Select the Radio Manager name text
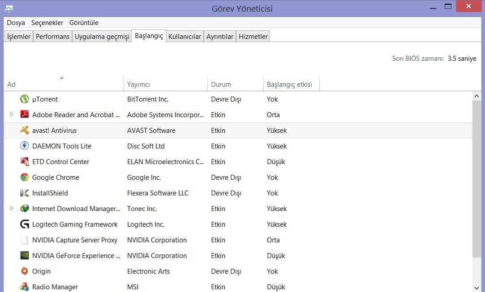Image resolution: width=485 pixels, height=292 pixels. click(55, 287)
